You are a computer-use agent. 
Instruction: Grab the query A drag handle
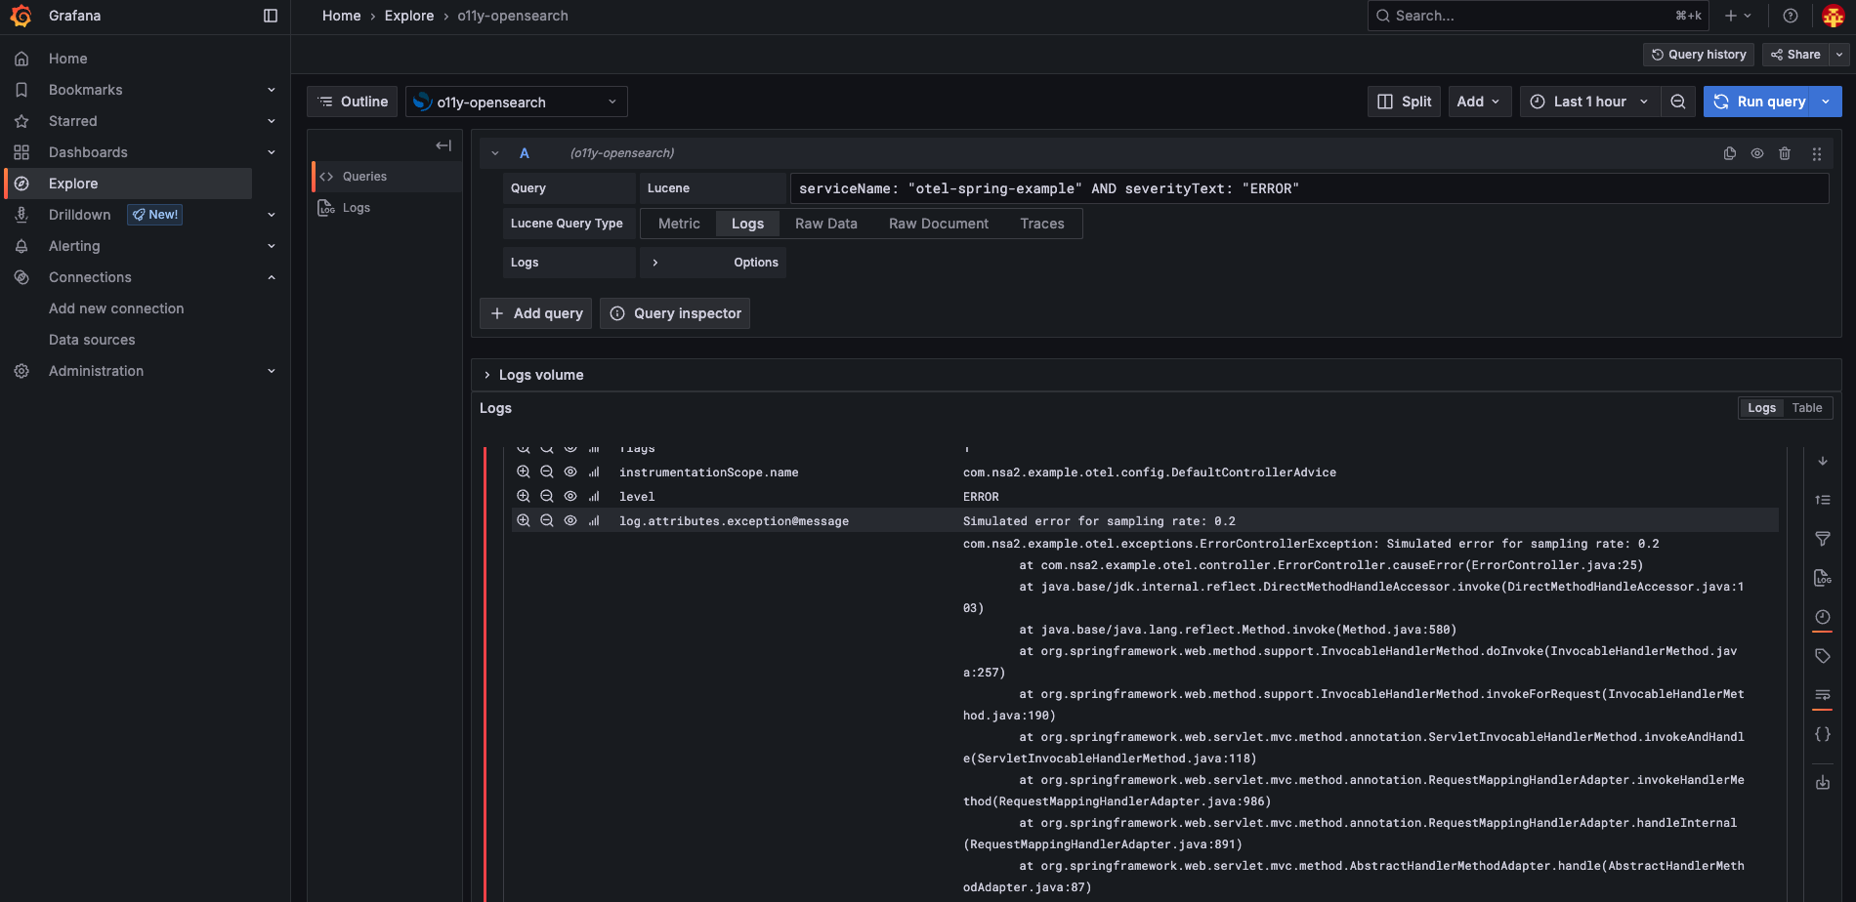(x=1817, y=153)
